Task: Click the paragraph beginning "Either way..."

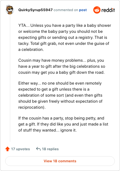Action: (60, 95)
